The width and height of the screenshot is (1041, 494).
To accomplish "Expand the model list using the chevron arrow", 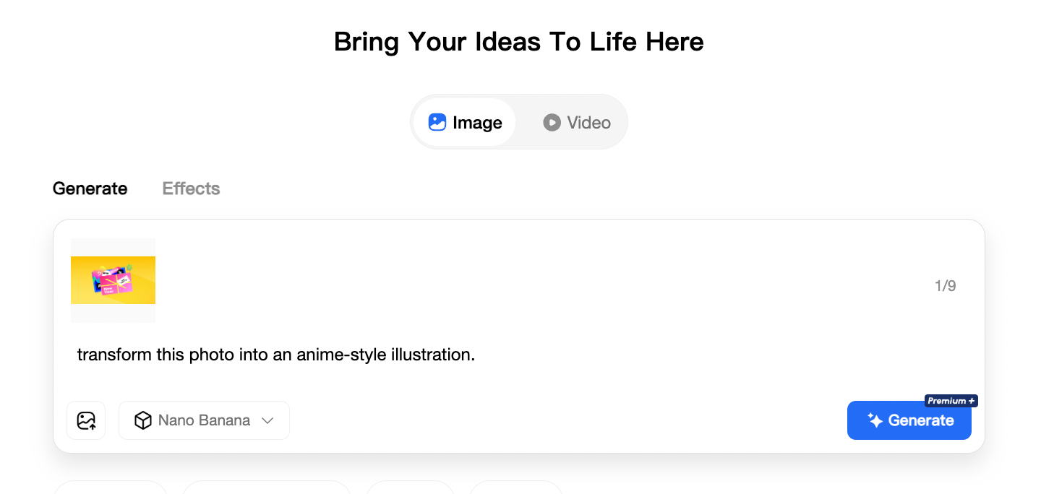I will pyautogui.click(x=267, y=420).
